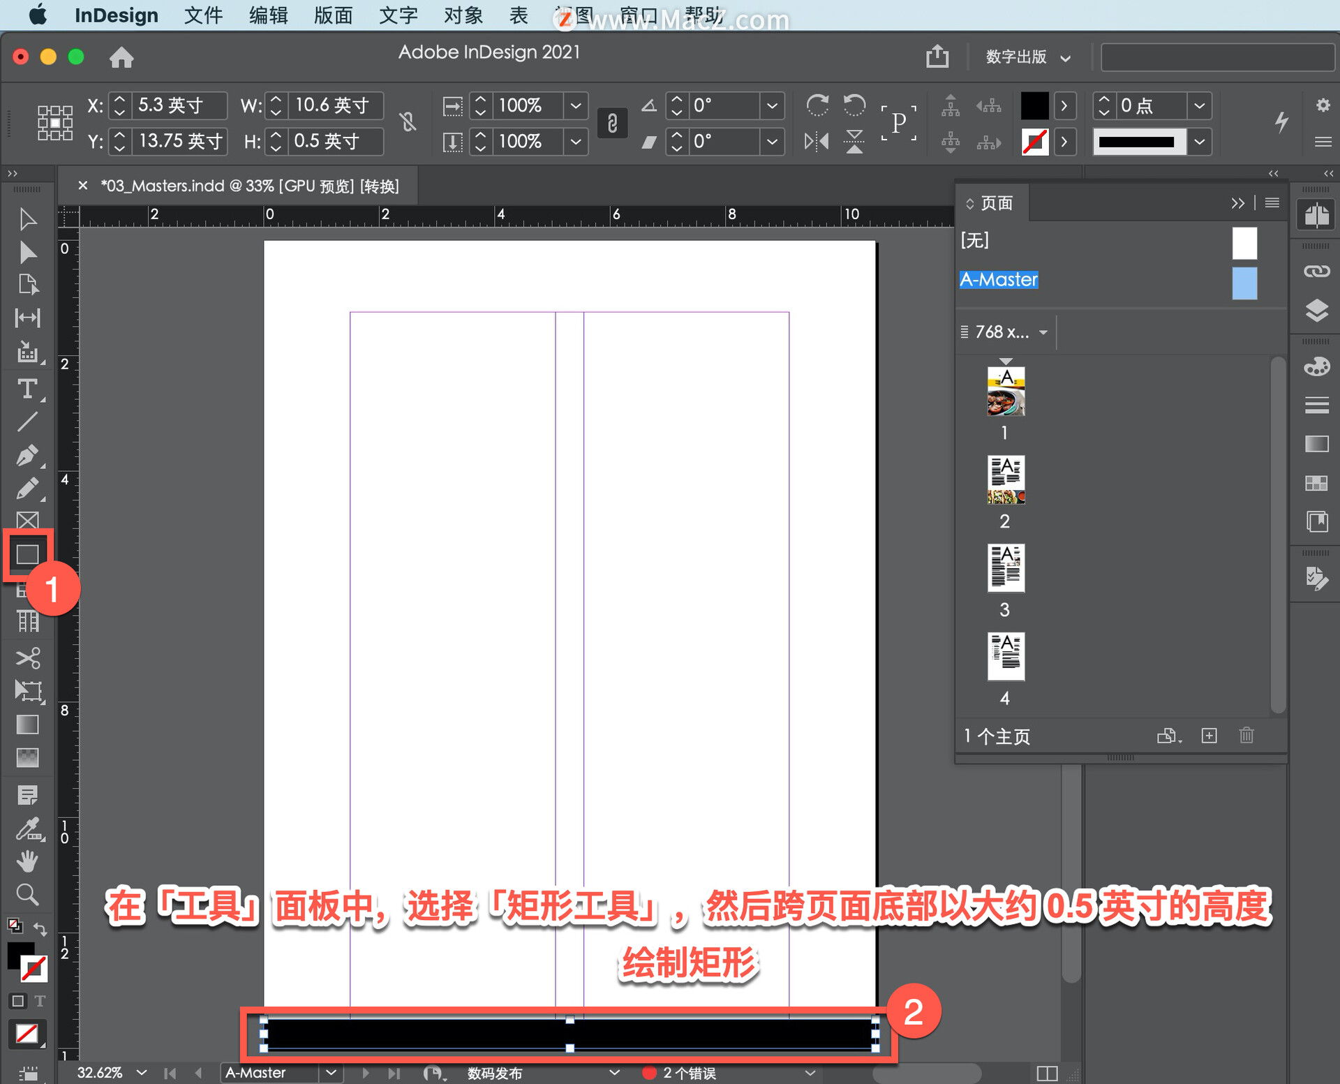Open the 对象 menu
The image size is (1340, 1084).
[x=463, y=15]
